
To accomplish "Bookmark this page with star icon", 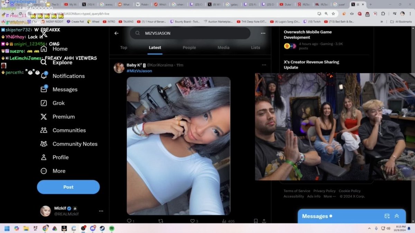I will (x=333, y=14).
